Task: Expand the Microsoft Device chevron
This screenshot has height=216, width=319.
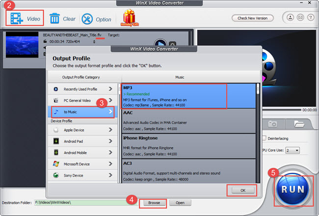Action: (110, 164)
